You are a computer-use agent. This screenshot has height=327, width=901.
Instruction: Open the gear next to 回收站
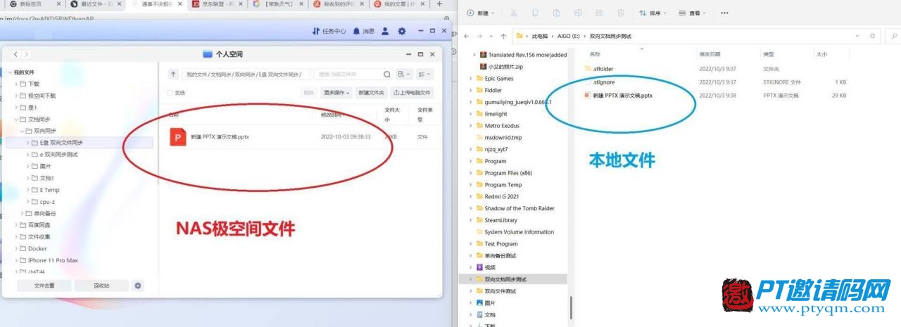click(138, 286)
